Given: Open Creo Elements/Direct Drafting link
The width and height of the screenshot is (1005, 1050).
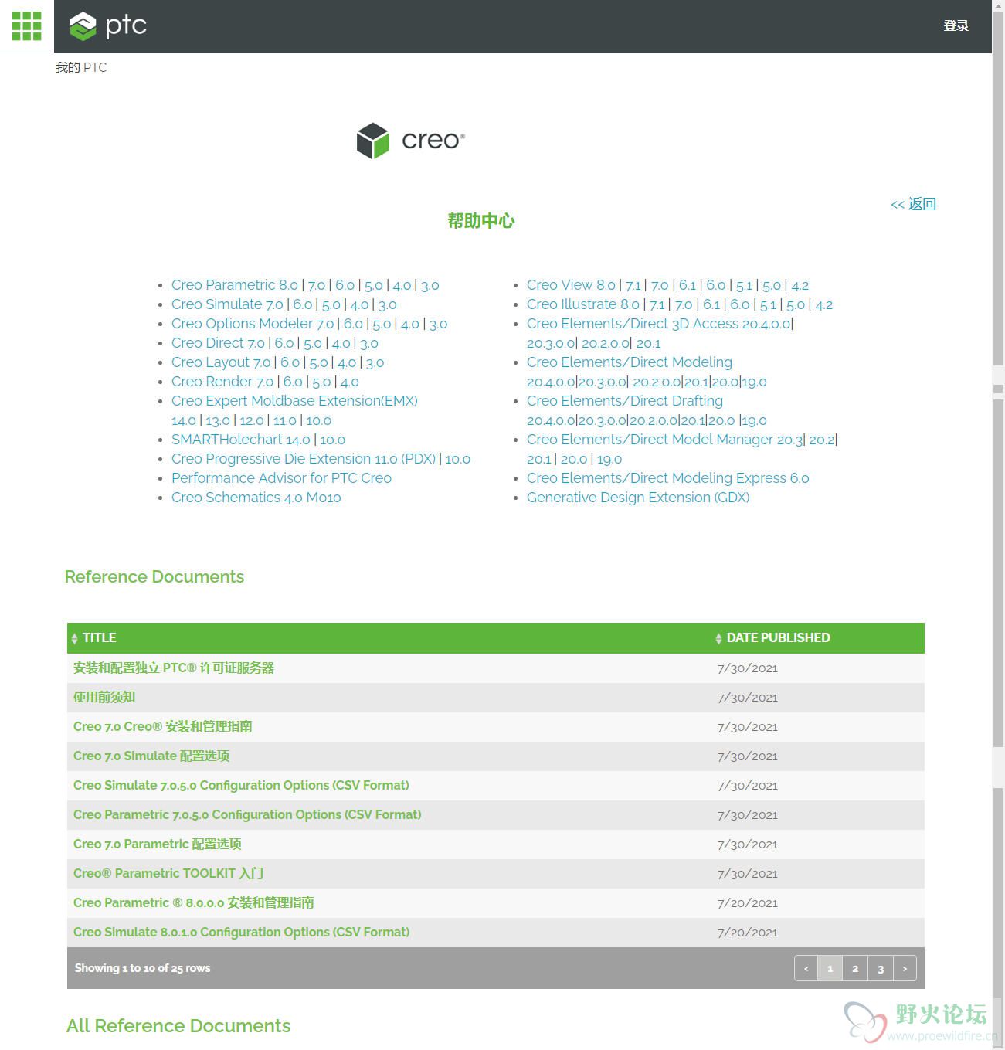Looking at the screenshot, I should click(625, 401).
